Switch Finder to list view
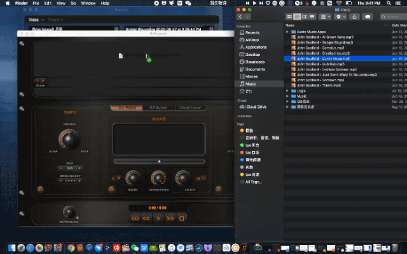The width and height of the screenshot is (407, 254). [x=297, y=17]
